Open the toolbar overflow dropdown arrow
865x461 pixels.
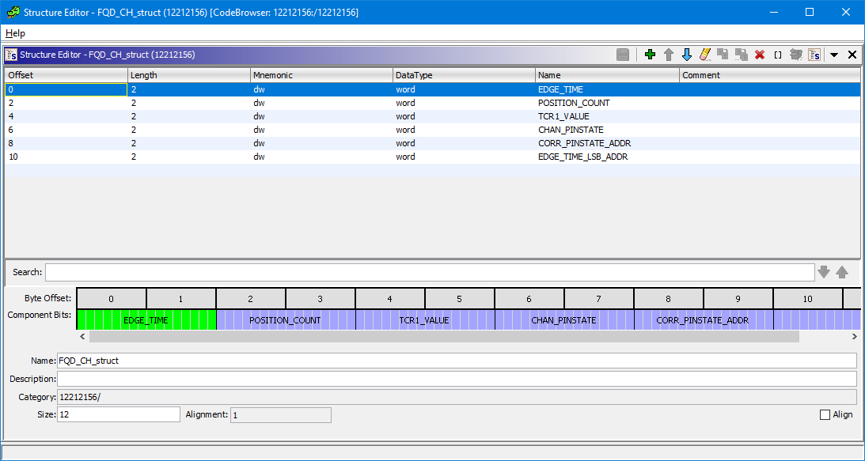833,54
